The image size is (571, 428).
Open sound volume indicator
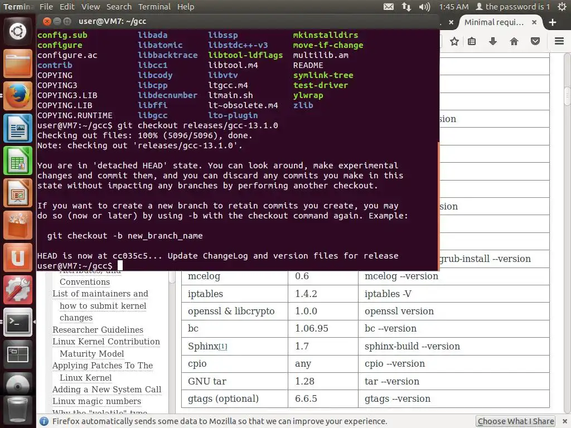(x=424, y=7)
